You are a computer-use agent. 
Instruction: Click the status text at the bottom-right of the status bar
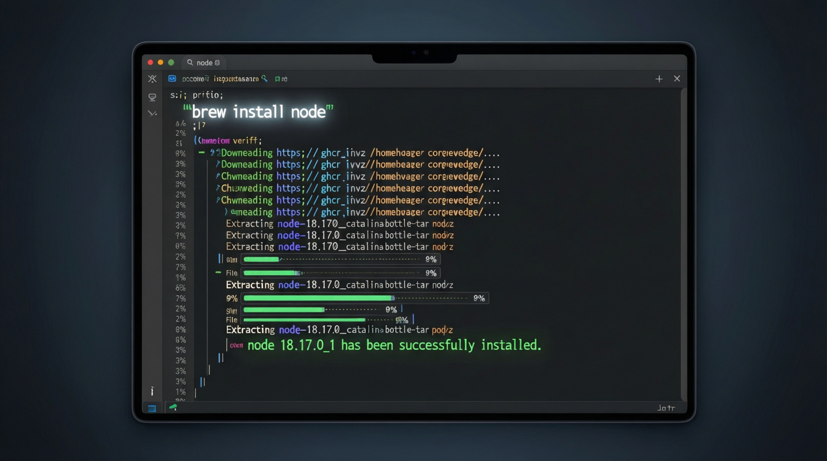[666, 408]
